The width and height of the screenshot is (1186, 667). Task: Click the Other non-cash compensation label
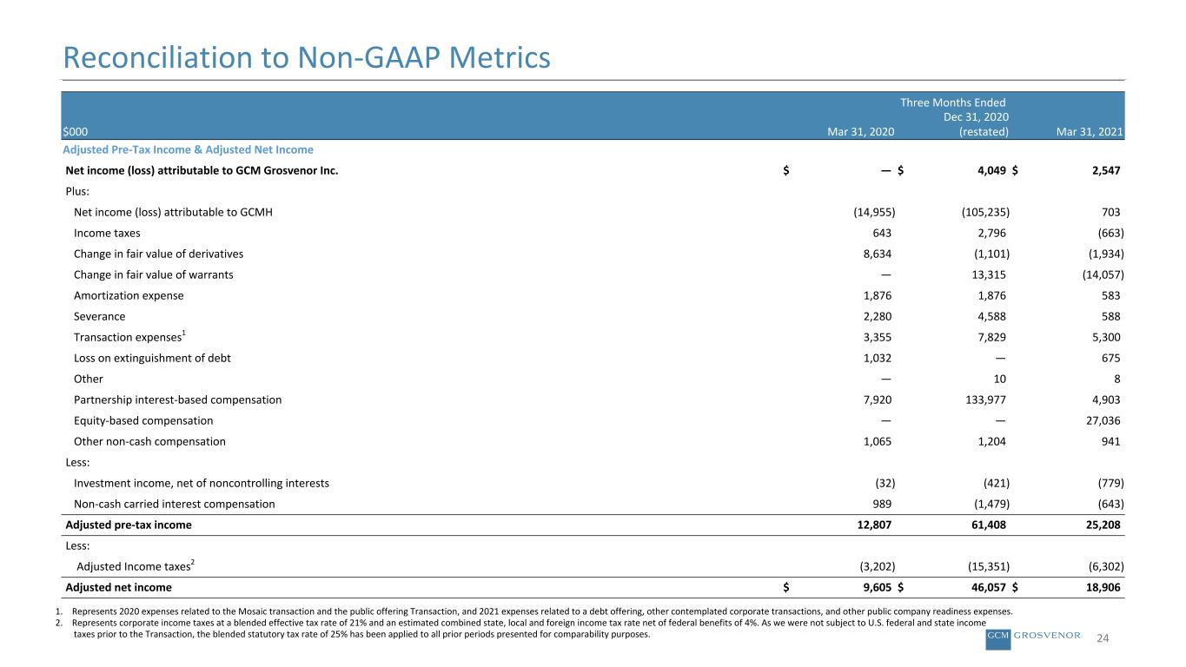149,441
